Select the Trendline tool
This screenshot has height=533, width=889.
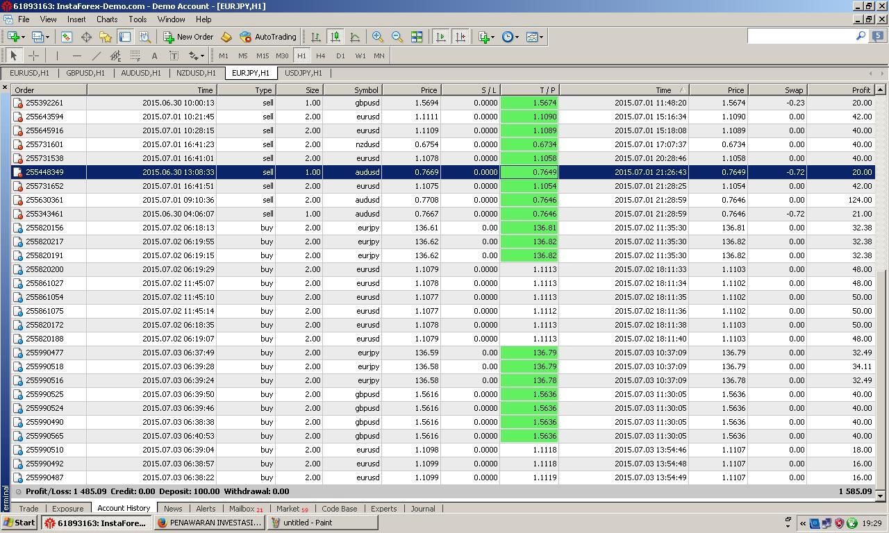pyautogui.click(x=96, y=56)
